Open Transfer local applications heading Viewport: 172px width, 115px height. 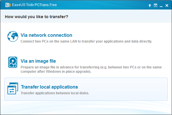pos(49,87)
